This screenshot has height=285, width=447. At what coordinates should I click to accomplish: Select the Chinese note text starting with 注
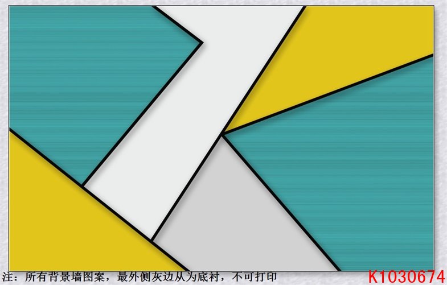tap(140, 276)
